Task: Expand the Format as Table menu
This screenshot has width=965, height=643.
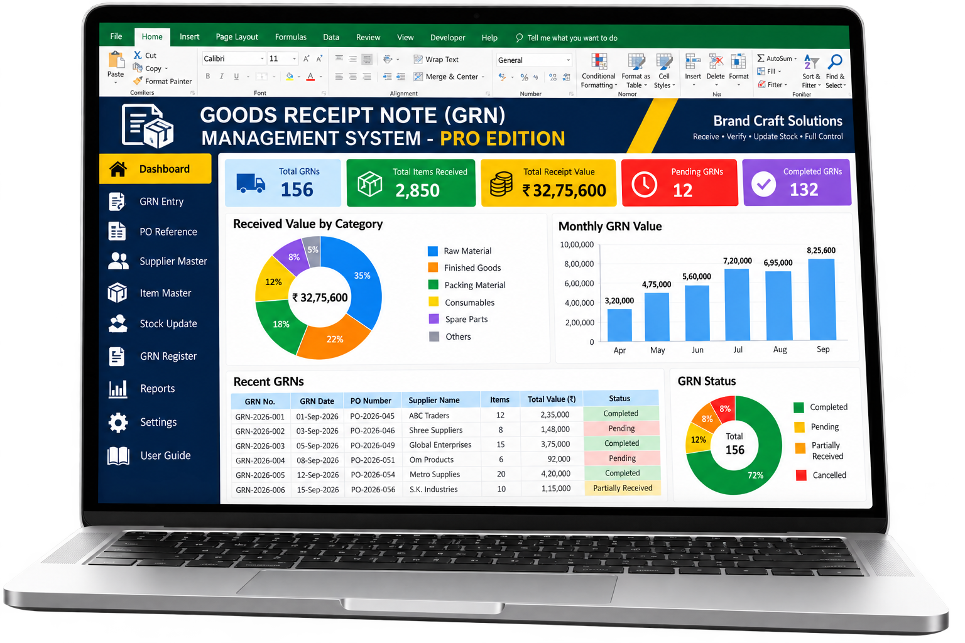Action: [x=636, y=71]
